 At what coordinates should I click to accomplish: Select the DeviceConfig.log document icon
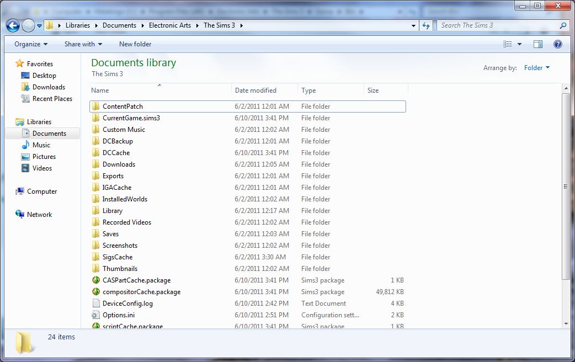pyautogui.click(x=95, y=304)
